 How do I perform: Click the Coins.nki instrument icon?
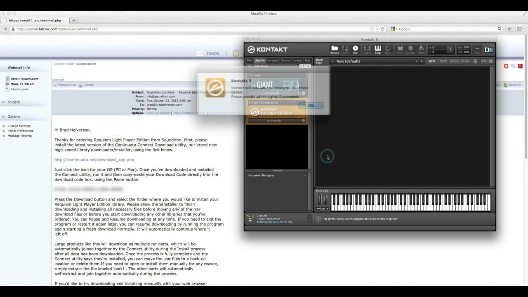pos(250,219)
